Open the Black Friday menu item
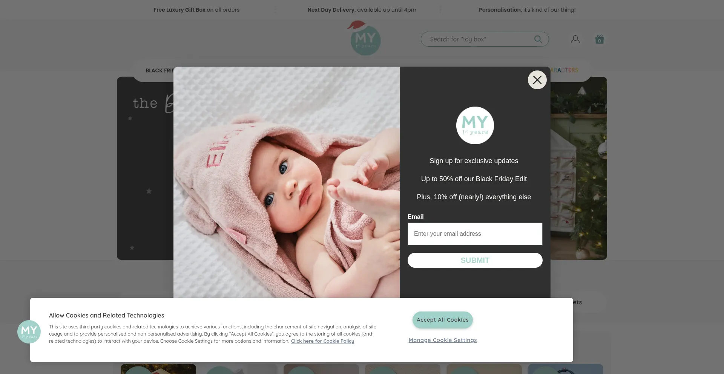The image size is (724, 374). point(160,70)
